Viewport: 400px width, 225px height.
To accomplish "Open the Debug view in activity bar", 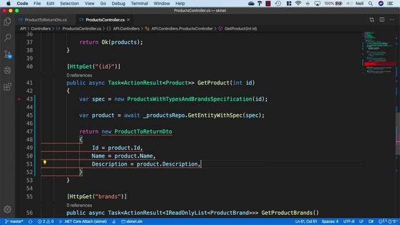I will point(7,71).
